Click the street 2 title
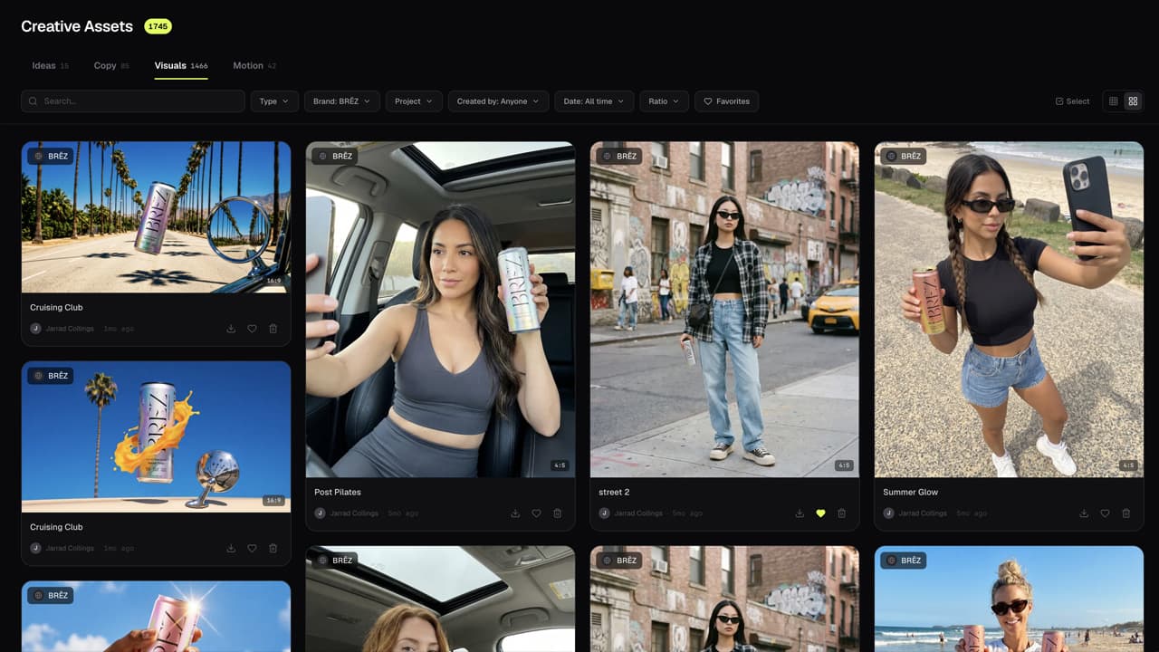 [x=614, y=493]
